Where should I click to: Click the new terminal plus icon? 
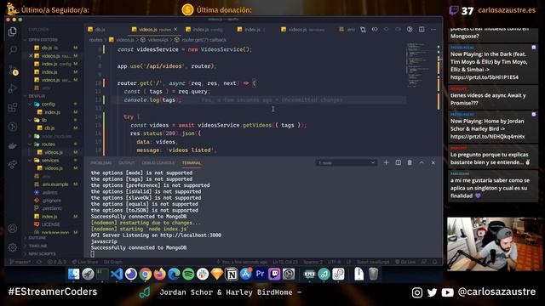[386, 162]
